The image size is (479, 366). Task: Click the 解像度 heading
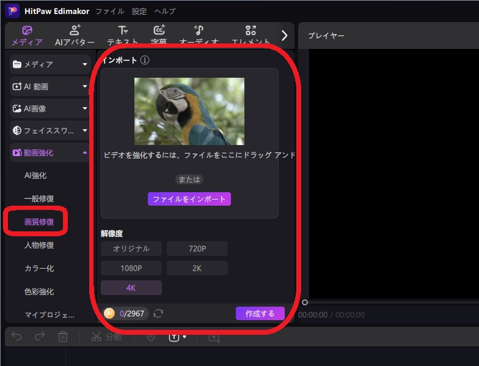[112, 234]
